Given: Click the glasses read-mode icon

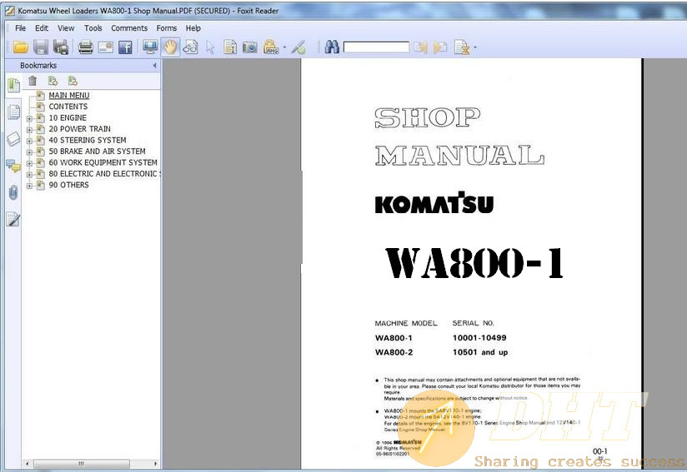Looking at the screenshot, I should point(190,47).
